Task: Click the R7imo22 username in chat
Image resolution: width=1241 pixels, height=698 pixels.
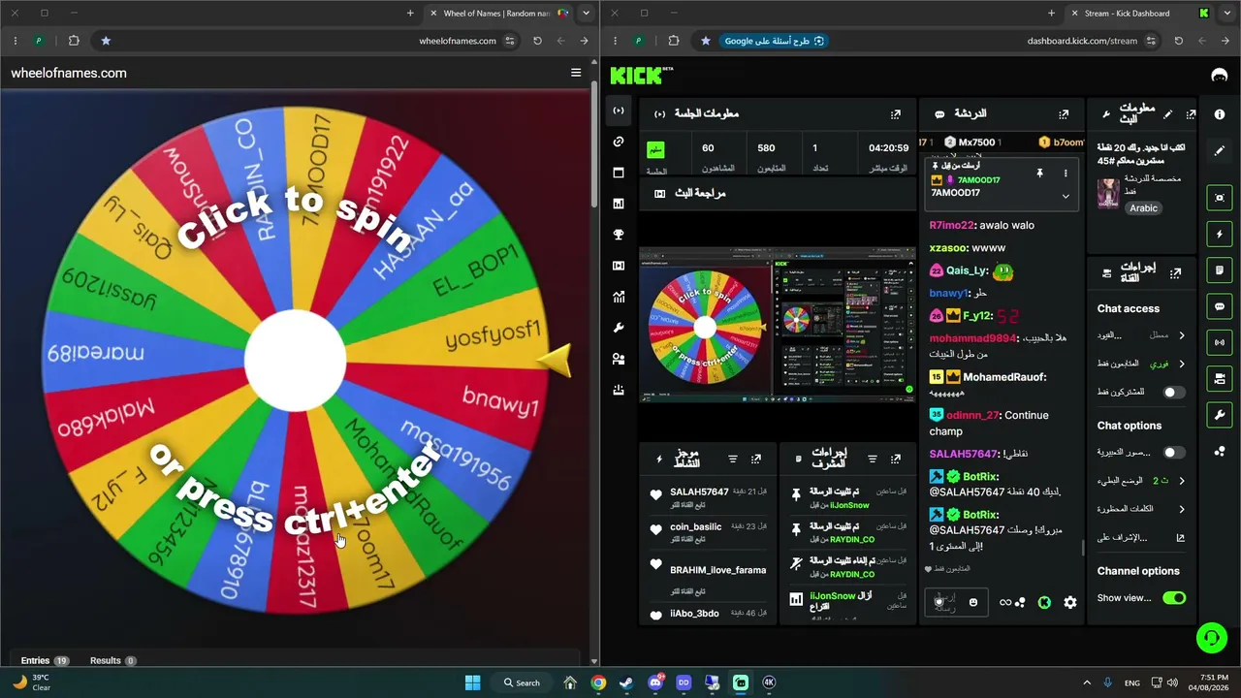Action: (x=950, y=225)
